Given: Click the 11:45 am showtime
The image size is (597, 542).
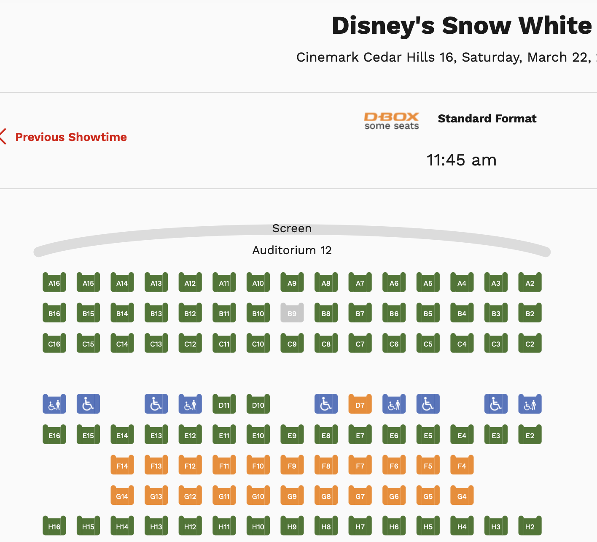Looking at the screenshot, I should click(461, 160).
